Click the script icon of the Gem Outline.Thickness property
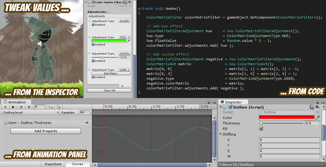The width and height of the screenshot is (326, 167). tap(6, 123)
